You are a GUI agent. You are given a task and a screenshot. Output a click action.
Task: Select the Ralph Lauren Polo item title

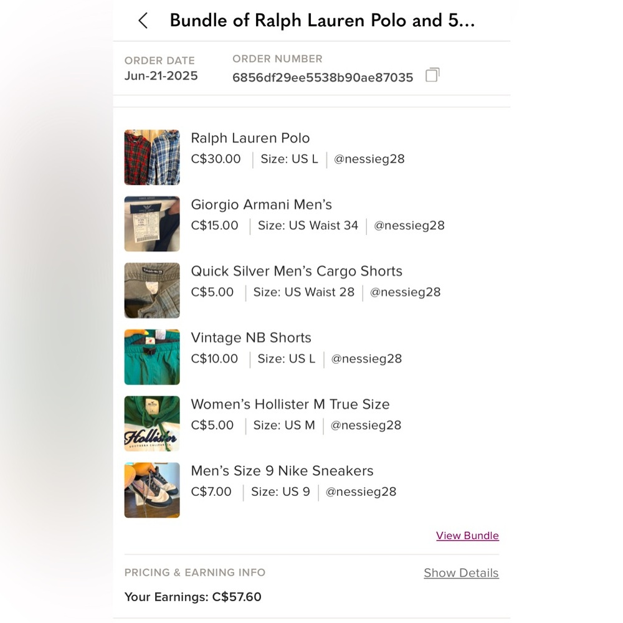[x=250, y=138]
